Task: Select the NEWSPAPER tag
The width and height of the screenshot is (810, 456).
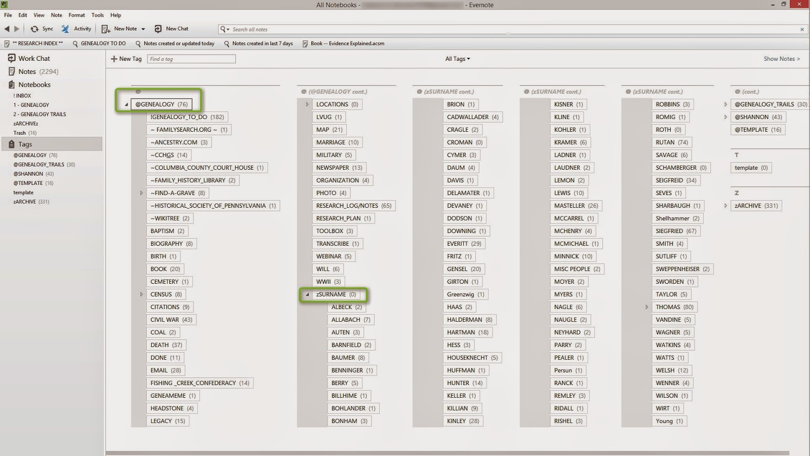Action: click(340, 168)
